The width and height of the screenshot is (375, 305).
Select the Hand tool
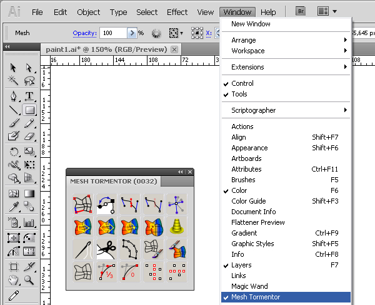pyautogui.click(x=13, y=280)
